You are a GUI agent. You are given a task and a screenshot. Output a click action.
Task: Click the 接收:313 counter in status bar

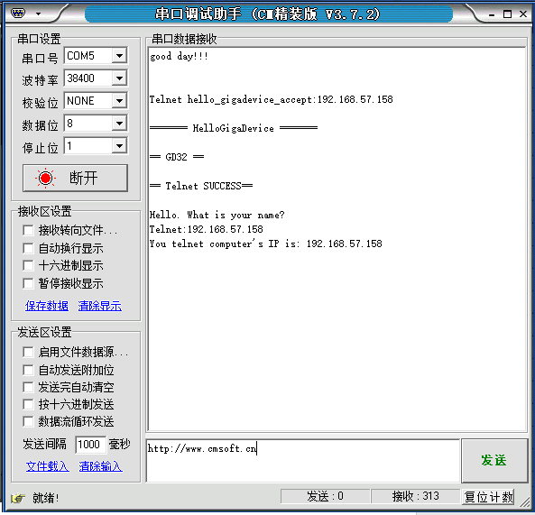click(x=416, y=496)
